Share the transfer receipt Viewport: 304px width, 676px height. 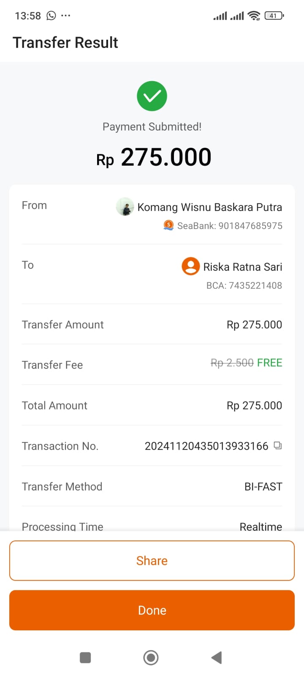coord(152,561)
